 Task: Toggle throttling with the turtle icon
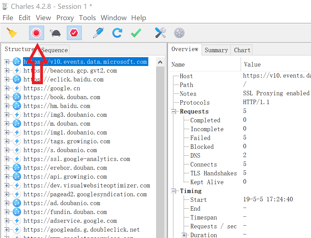click(55, 33)
